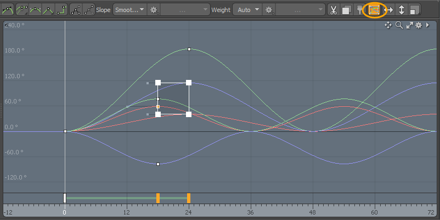Select the keyframe atop the green curve peak

(189, 49)
